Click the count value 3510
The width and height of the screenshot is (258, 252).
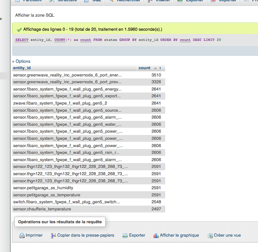(156, 75)
